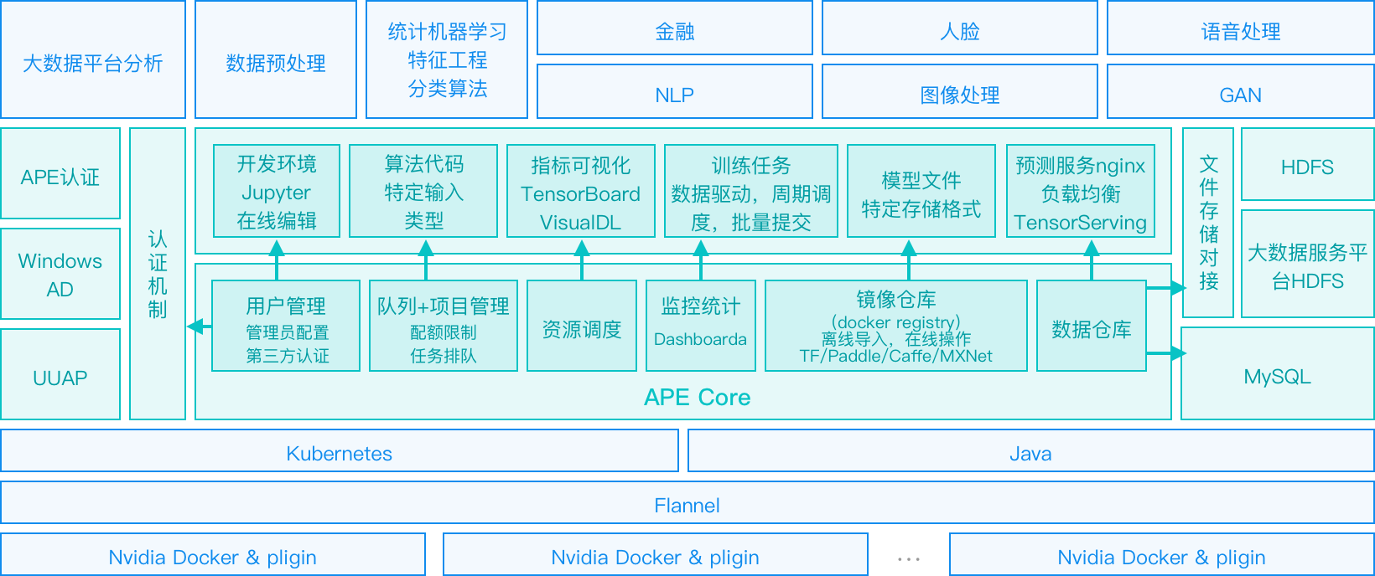The image size is (1375, 576).
Task: Select the 开发环境 Jupyter 在线编辑 box
Action: click(x=277, y=191)
